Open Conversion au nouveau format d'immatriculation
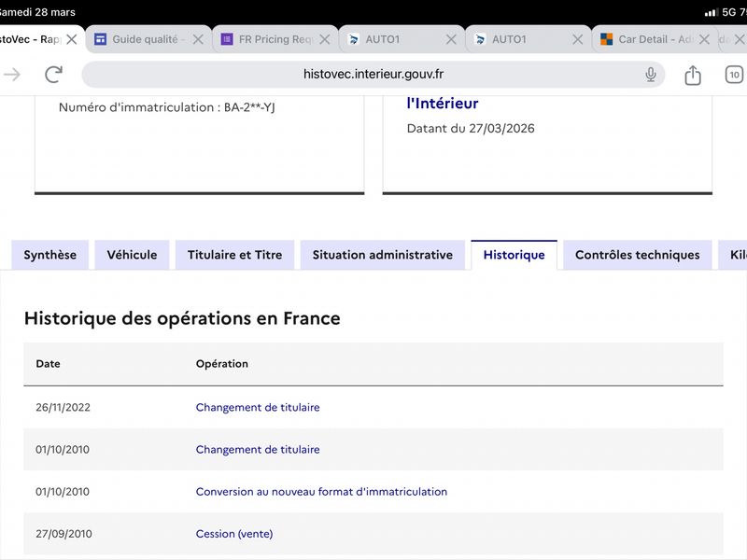This screenshot has height=560, width=747. (x=321, y=492)
